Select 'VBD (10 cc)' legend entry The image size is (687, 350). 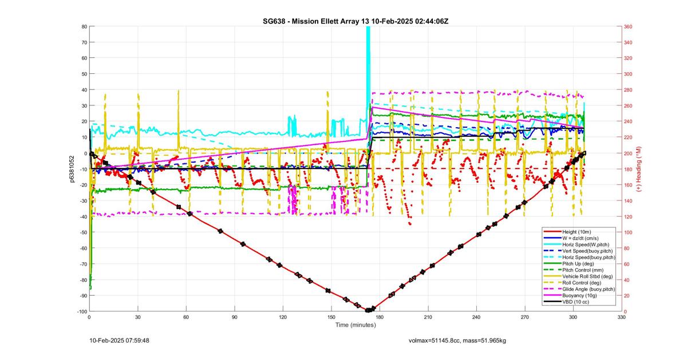click(577, 302)
